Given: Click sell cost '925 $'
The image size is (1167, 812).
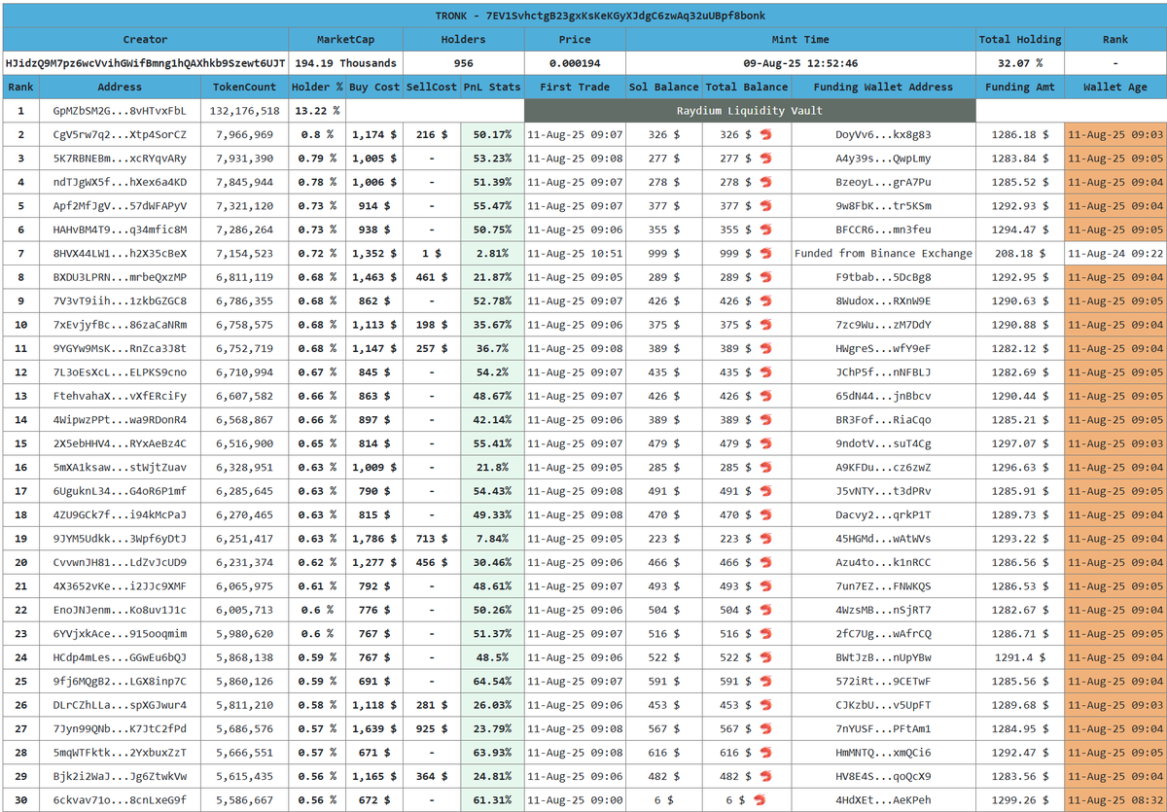Looking at the screenshot, I should point(432,729).
